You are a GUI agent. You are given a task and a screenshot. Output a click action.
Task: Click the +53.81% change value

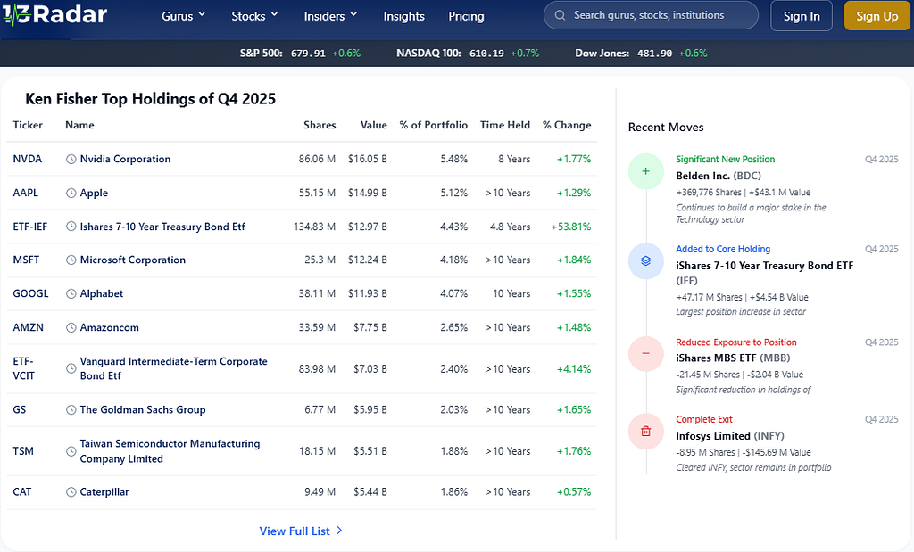click(571, 227)
